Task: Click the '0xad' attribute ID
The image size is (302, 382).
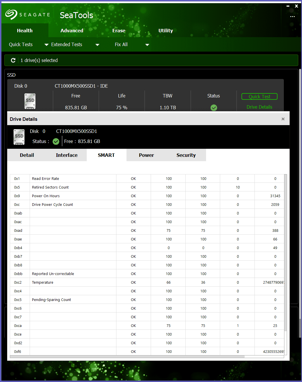Action: [18, 230]
